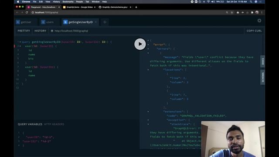Screen dimensions: 279x157
Task: Collapse the first user block on line 2
Action: pyautogui.click(x=20, y=46)
